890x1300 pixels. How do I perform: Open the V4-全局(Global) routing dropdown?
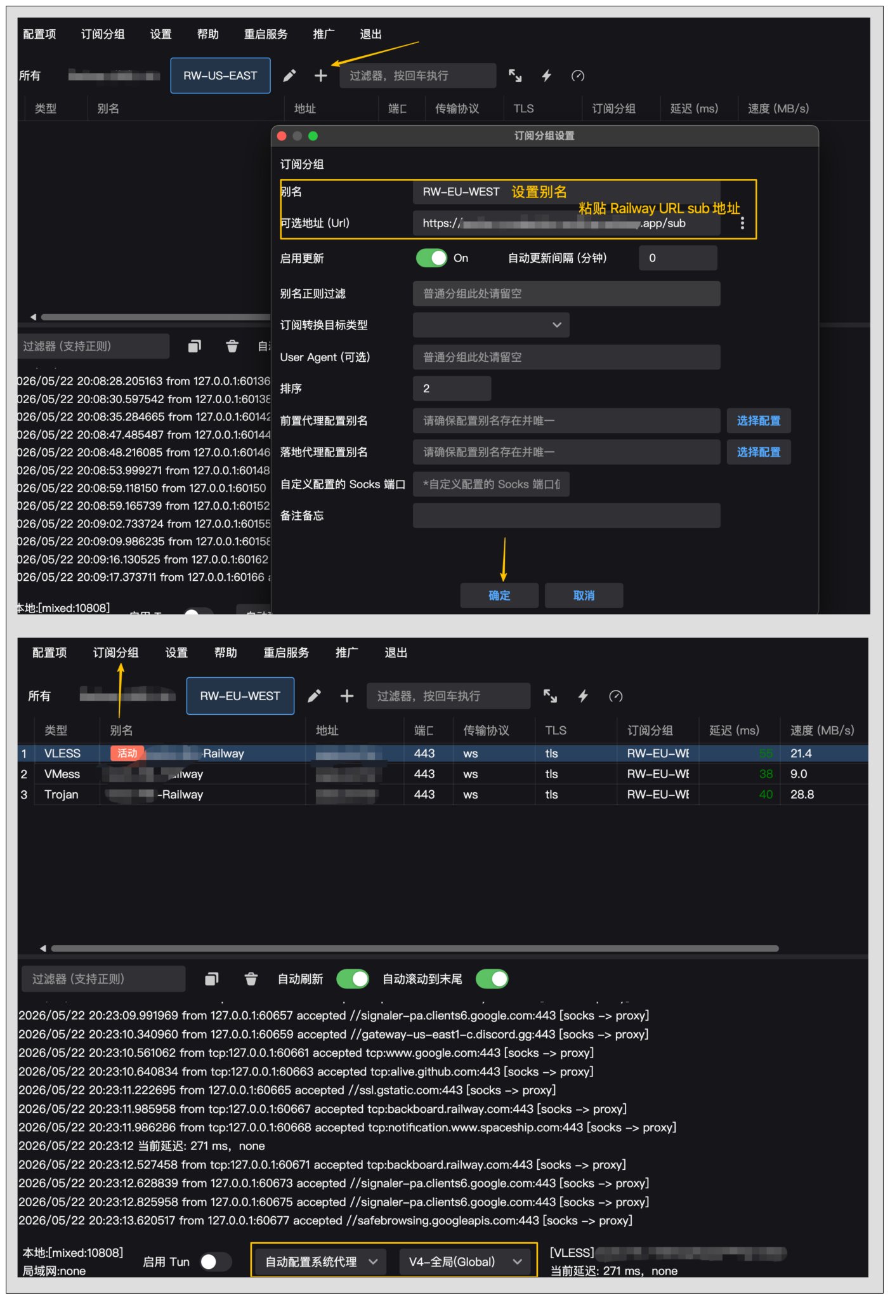click(464, 1261)
